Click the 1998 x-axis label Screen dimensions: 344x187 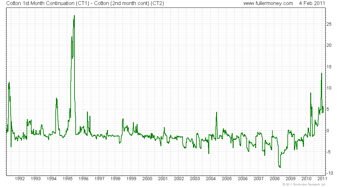pos(115,179)
